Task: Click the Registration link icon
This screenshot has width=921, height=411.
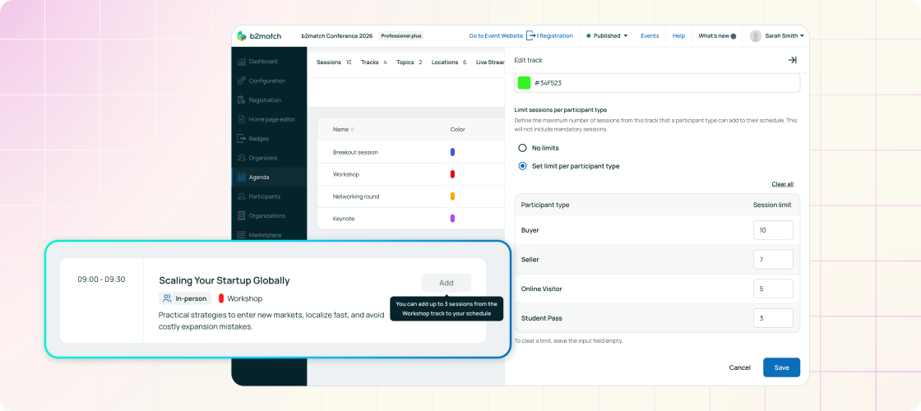Action: (x=531, y=36)
